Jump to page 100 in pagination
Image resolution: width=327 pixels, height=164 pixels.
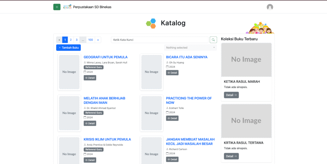coord(91,40)
